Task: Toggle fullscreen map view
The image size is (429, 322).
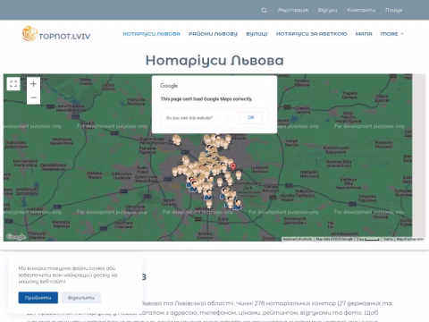Action: (13, 84)
